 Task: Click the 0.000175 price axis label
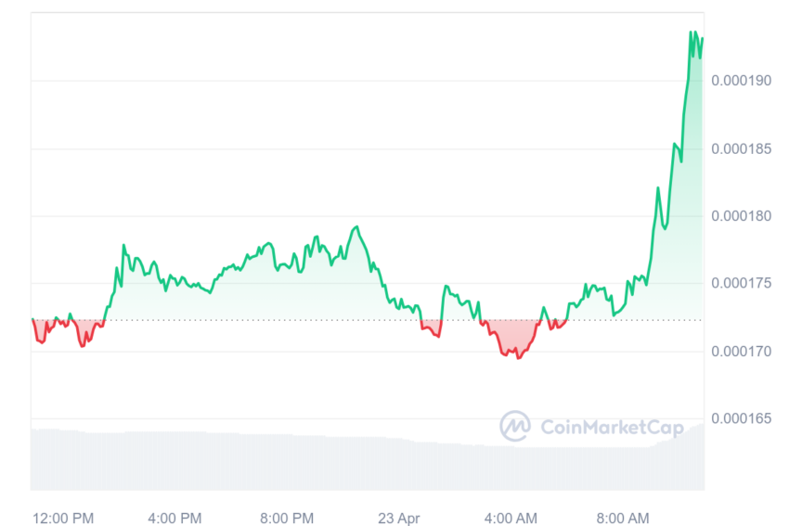point(742,284)
